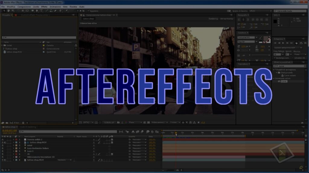This screenshot has height=173, width=309.
Task: Click the snapshot camera icon below viewer
Action: click(x=118, y=123)
